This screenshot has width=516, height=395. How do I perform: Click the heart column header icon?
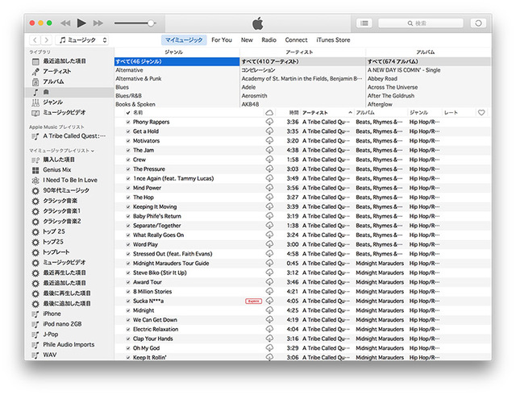[481, 113]
